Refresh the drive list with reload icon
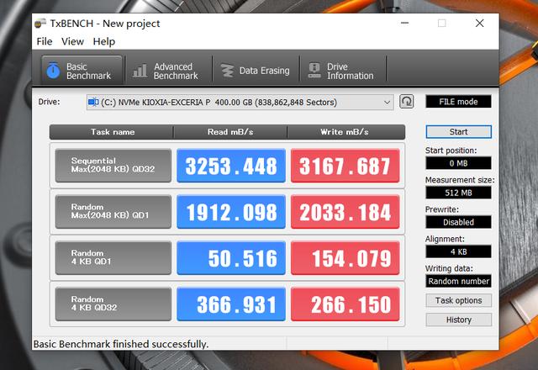 pos(407,102)
